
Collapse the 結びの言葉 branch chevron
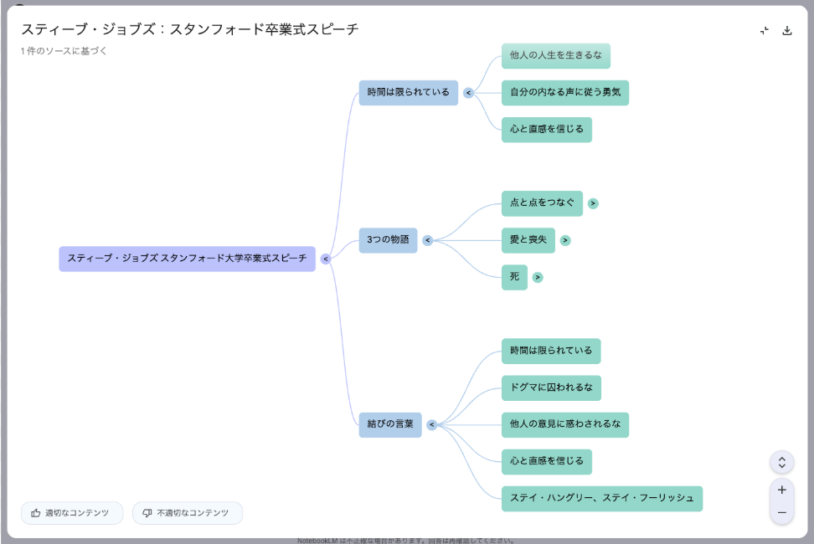pos(431,424)
